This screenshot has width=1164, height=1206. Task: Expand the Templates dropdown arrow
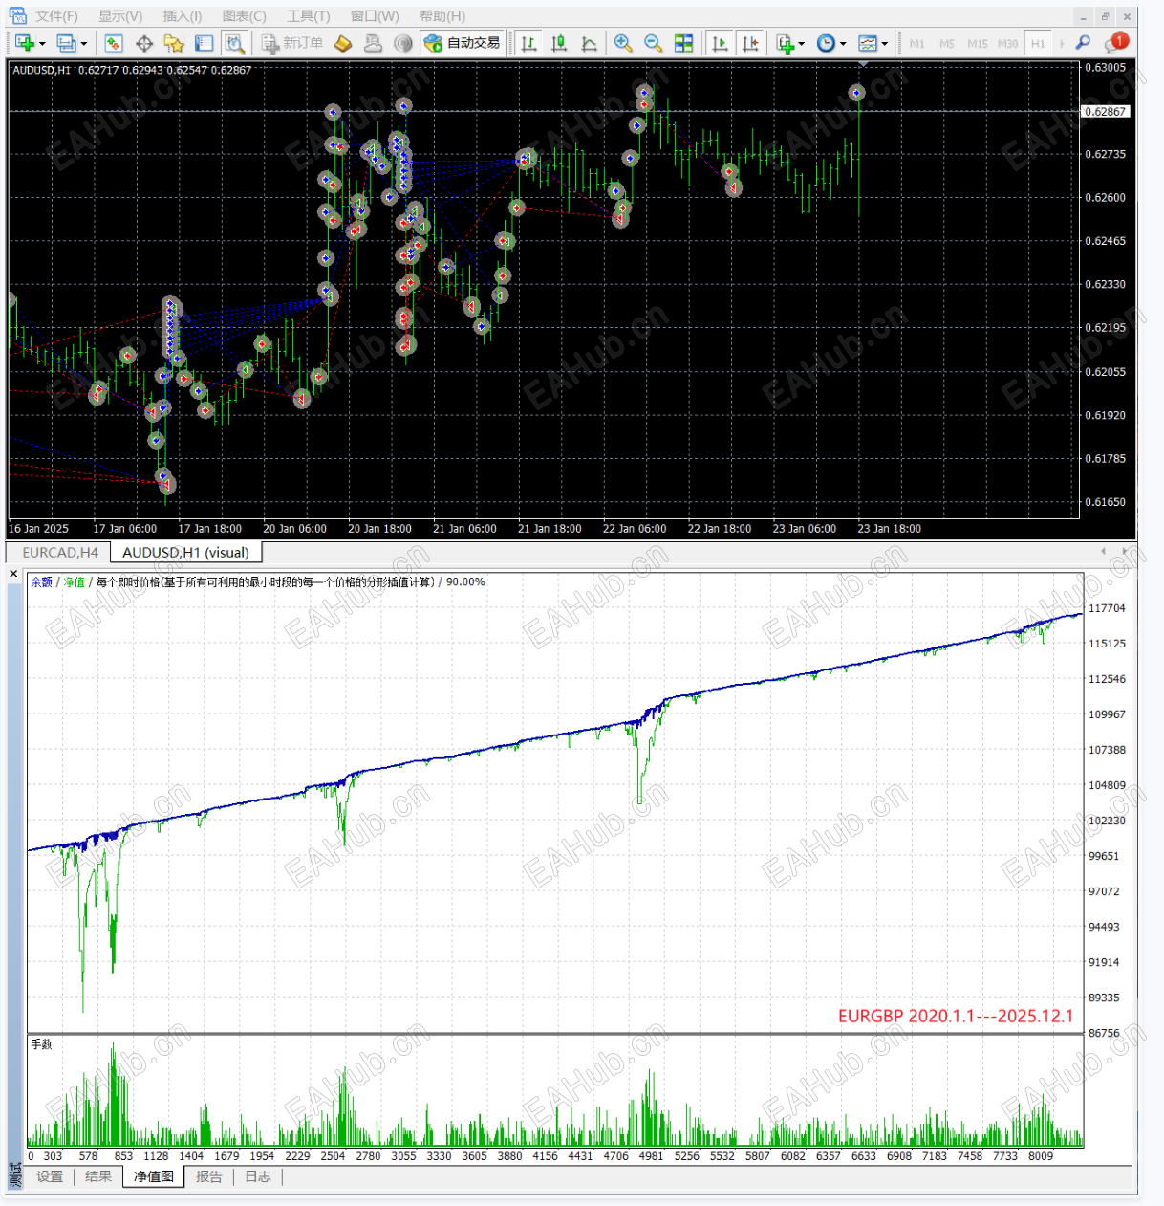tap(884, 44)
